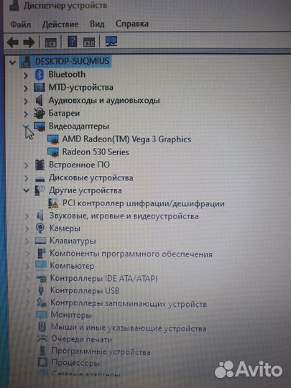Click the Звуковые, игровые и видеоустройства icon
This screenshot has height=388, width=291.
pyautogui.click(x=40, y=216)
